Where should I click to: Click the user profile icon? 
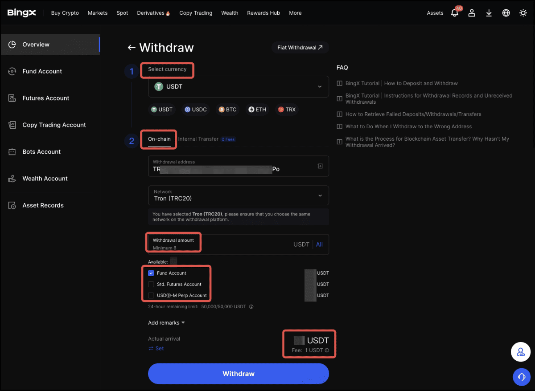point(472,13)
